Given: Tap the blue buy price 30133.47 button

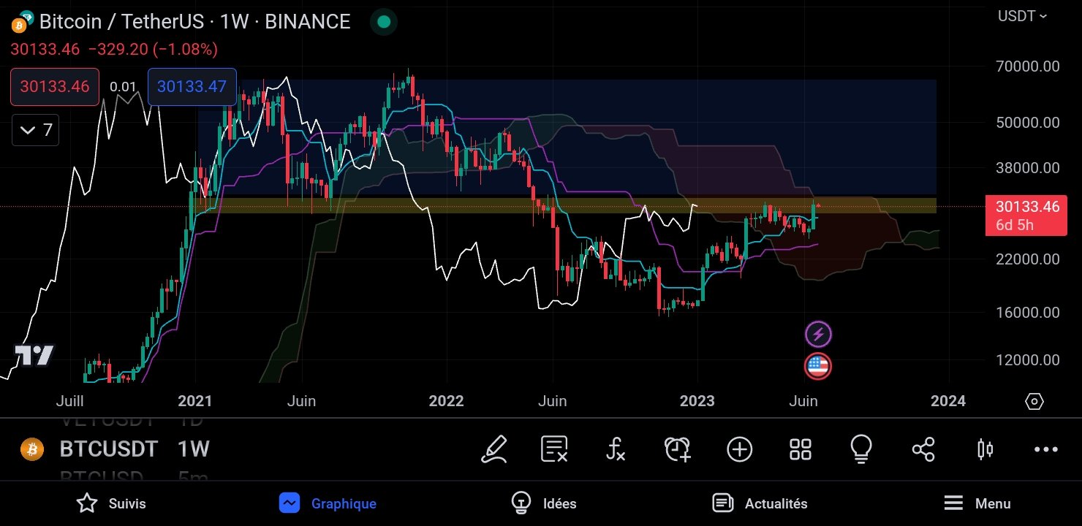Looking at the screenshot, I should [192, 86].
